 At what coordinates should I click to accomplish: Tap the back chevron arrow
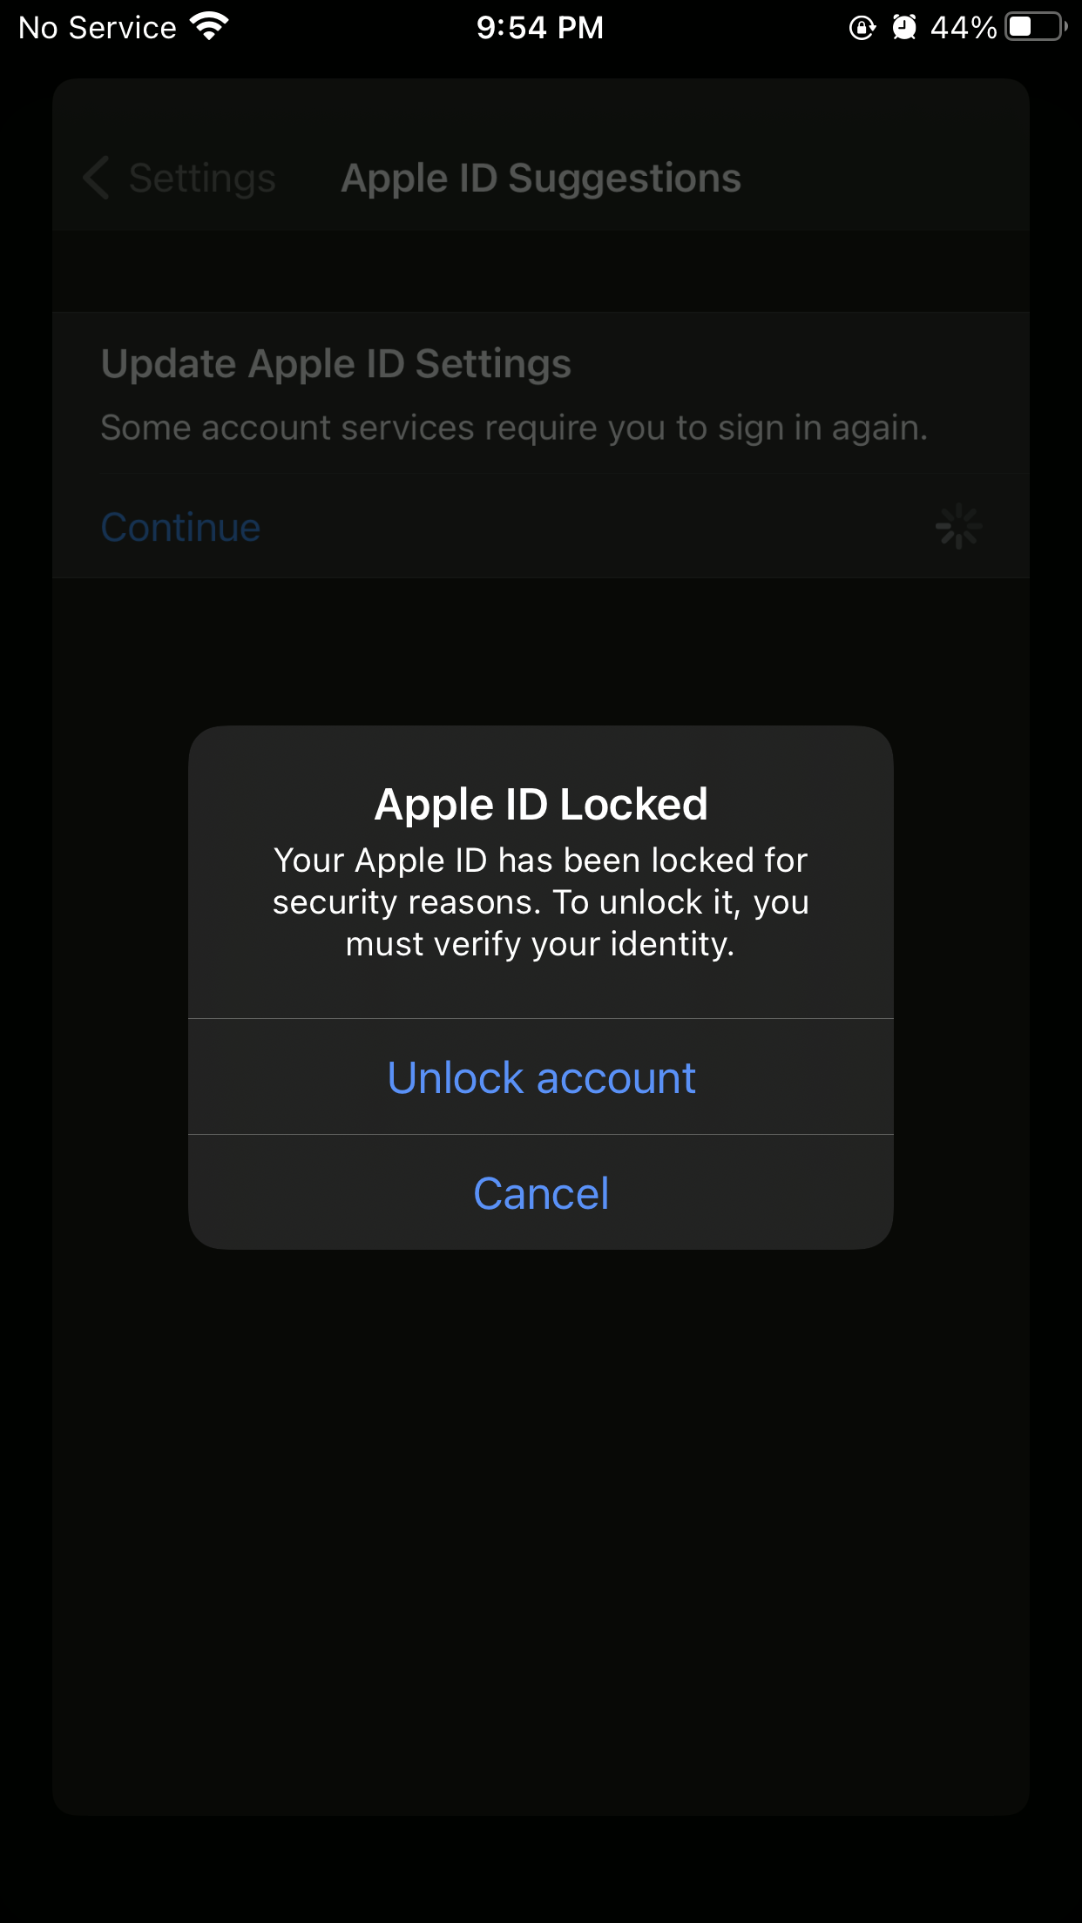96,179
